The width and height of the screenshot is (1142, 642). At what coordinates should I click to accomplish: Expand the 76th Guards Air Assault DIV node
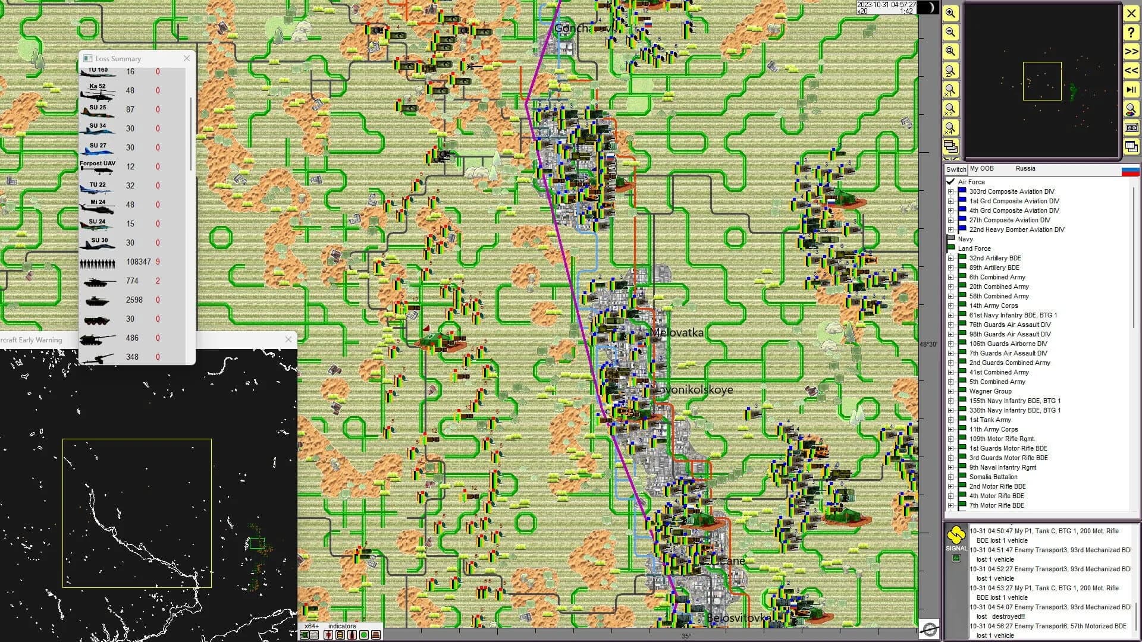(x=952, y=325)
